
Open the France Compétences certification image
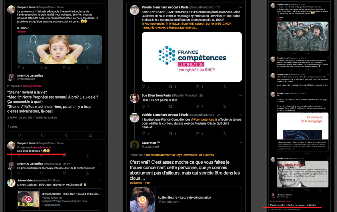point(192,57)
